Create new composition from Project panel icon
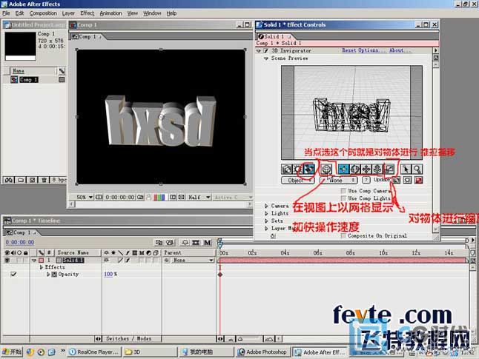Viewport: 479px width, 359px height. (x=32, y=180)
